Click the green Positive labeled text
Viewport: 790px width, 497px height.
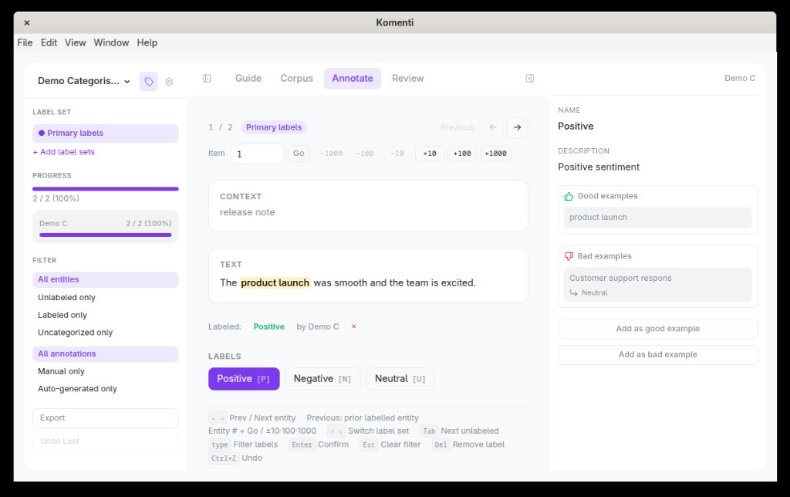[x=268, y=326]
